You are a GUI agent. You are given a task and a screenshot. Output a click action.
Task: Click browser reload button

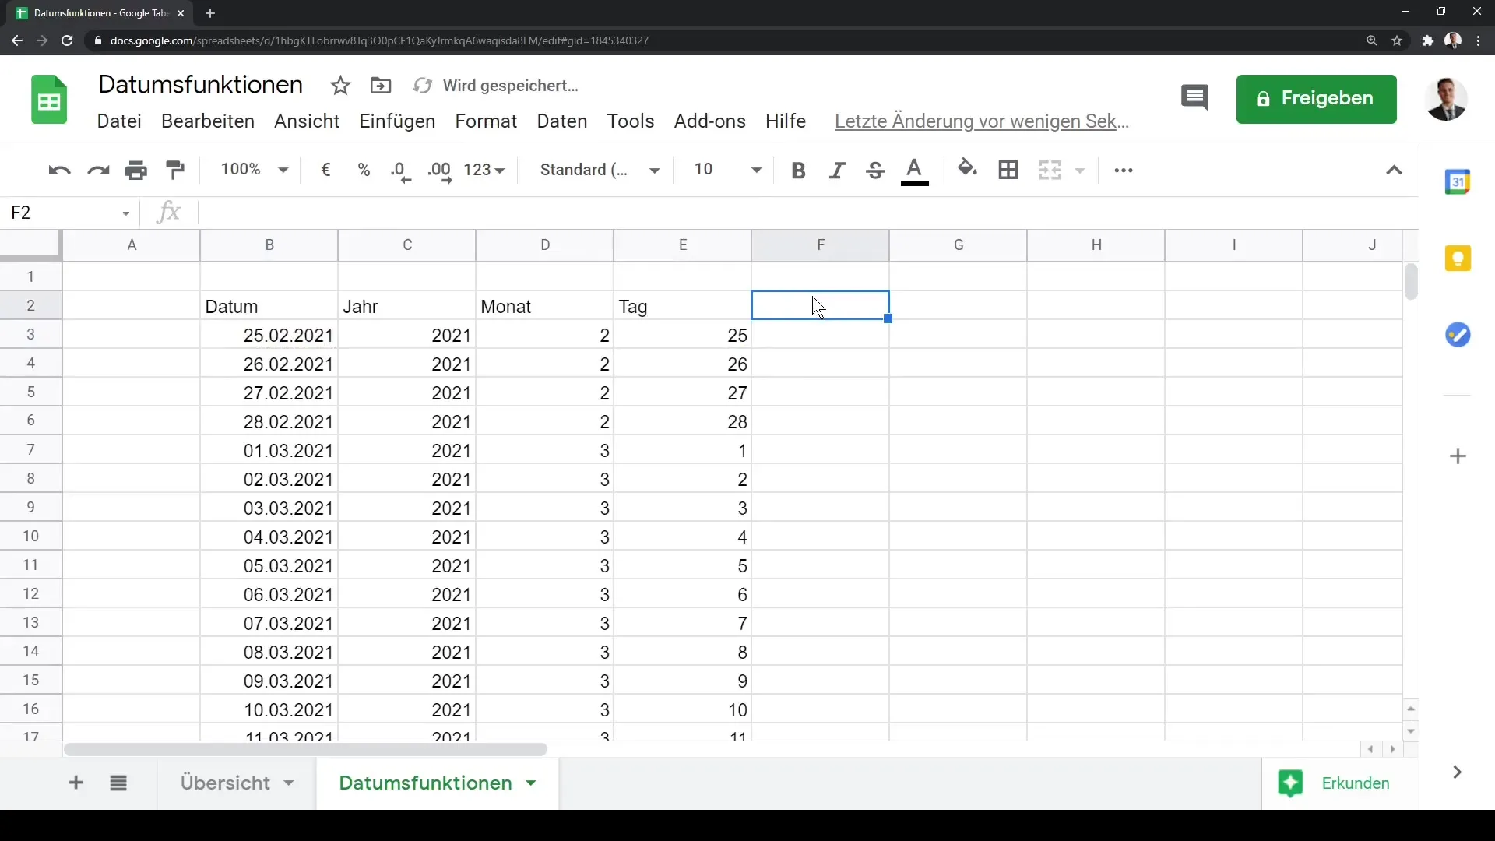point(67,40)
